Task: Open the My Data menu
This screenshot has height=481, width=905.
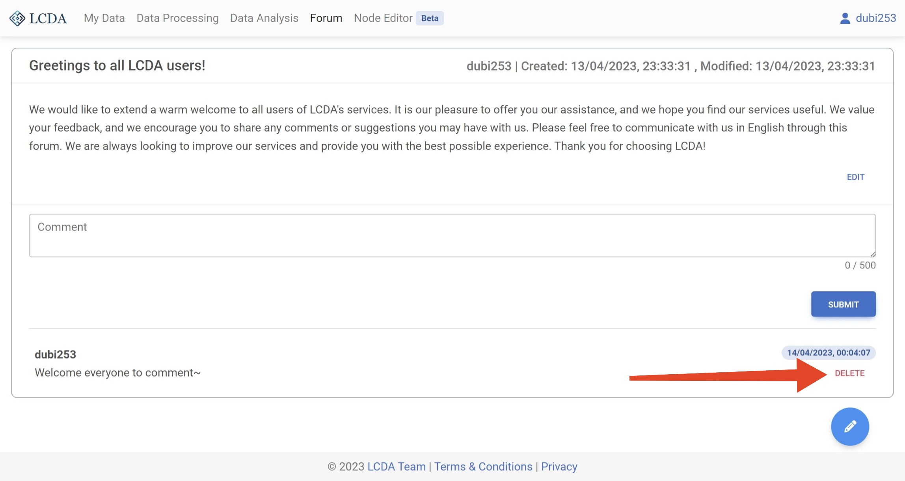Action: click(104, 18)
